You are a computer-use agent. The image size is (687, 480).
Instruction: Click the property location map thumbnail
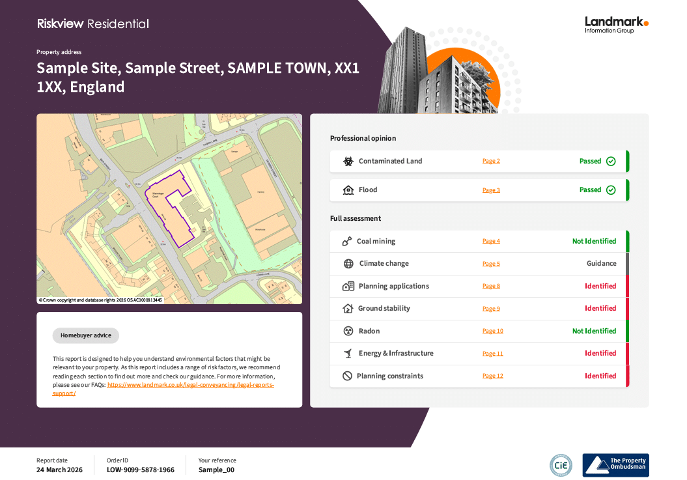pyautogui.click(x=169, y=208)
